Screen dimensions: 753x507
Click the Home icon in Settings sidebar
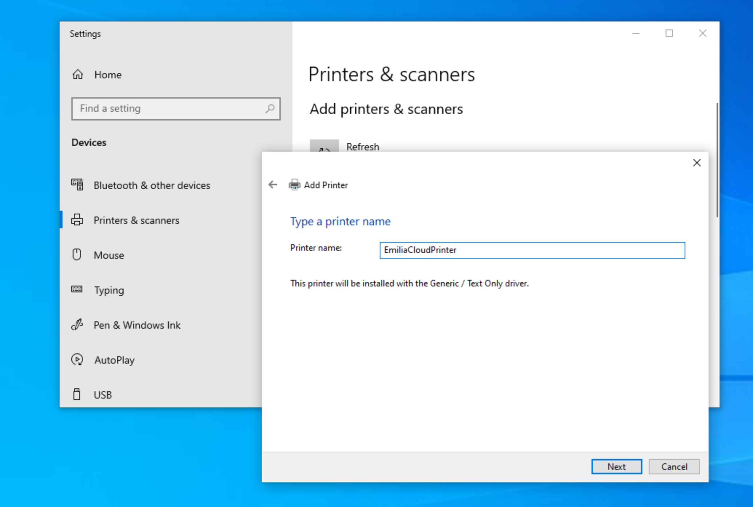[78, 75]
